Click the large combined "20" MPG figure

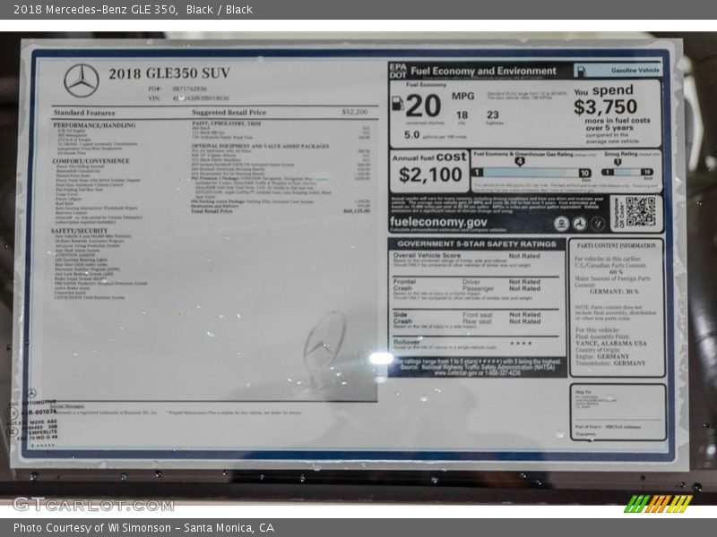pyautogui.click(x=423, y=106)
